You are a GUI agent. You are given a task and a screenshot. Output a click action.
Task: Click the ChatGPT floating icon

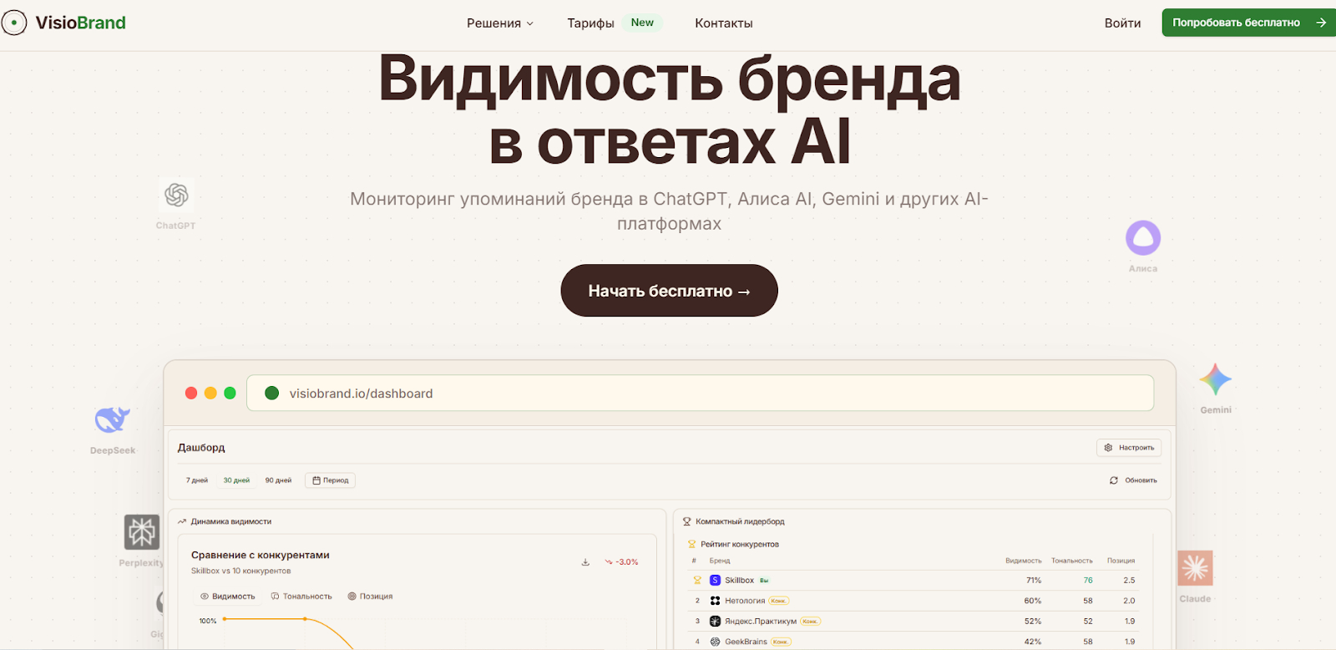pos(176,195)
